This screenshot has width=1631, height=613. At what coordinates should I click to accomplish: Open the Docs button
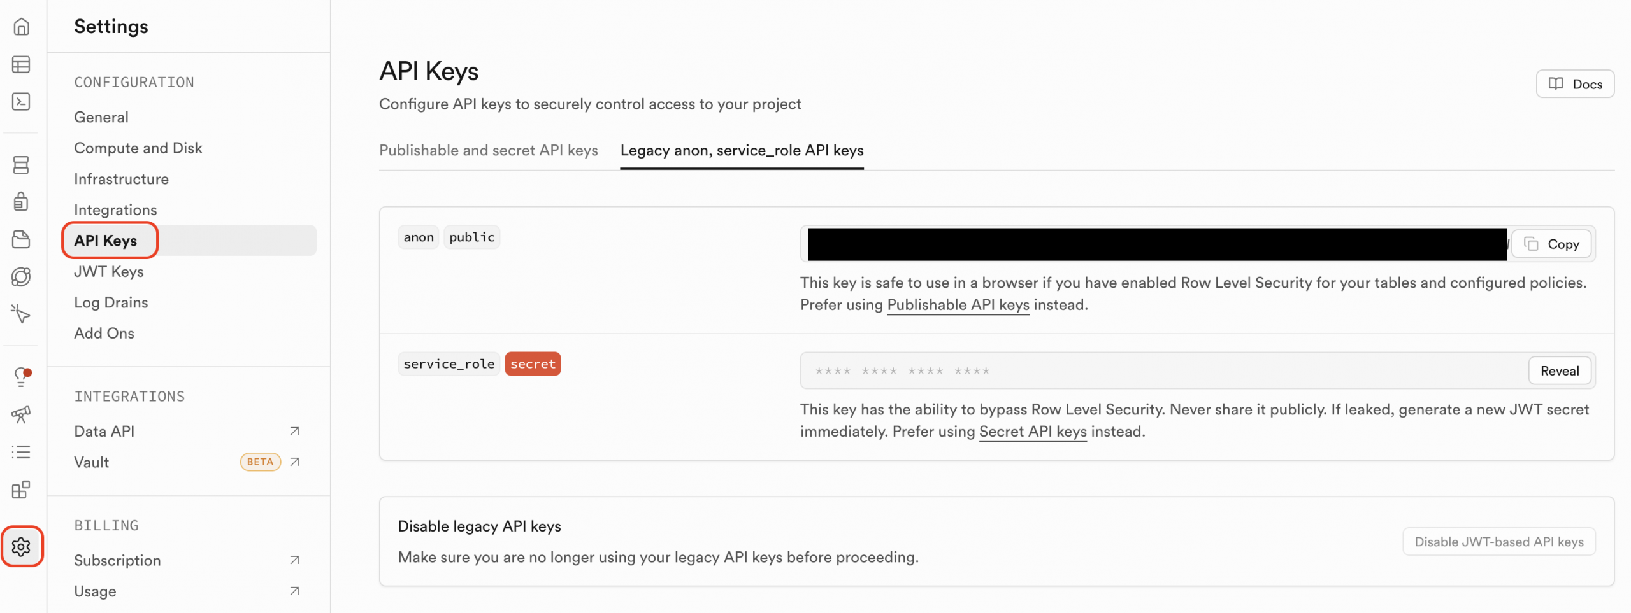pos(1575,84)
